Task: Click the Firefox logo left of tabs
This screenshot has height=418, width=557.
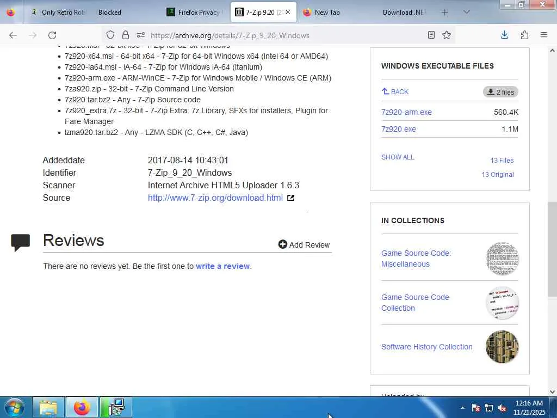Action: pyautogui.click(x=11, y=12)
